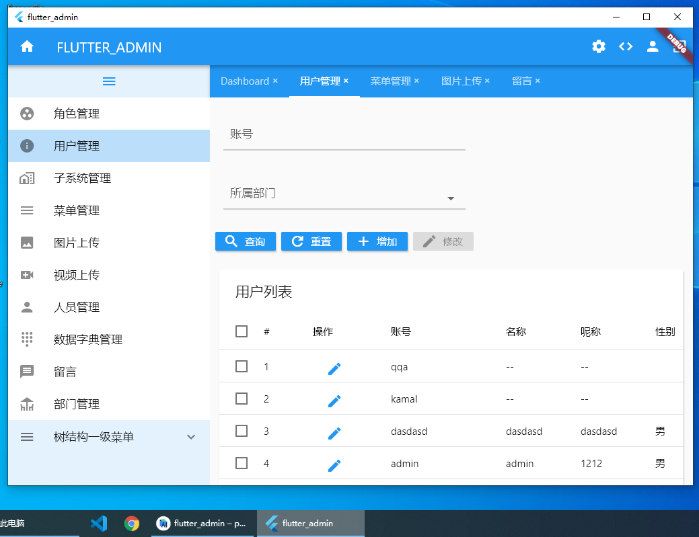Check the row 1 checkbox for qqa
This screenshot has width=699, height=537.
point(242,366)
